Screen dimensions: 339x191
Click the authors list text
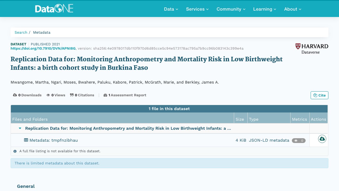pyautogui.click(x=115, y=82)
